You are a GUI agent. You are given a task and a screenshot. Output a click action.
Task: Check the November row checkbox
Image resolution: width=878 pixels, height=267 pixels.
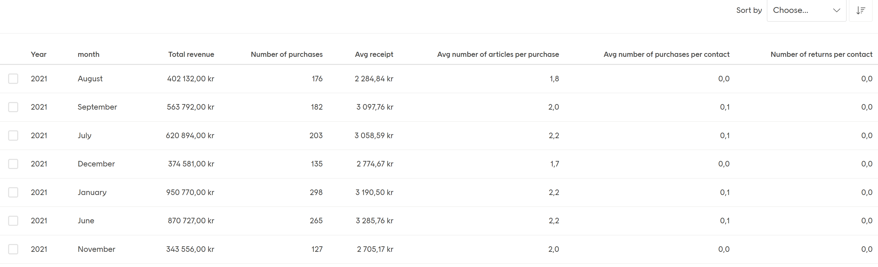tap(13, 249)
